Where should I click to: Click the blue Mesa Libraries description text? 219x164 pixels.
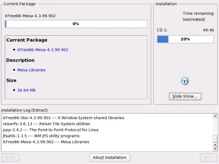click(x=31, y=70)
